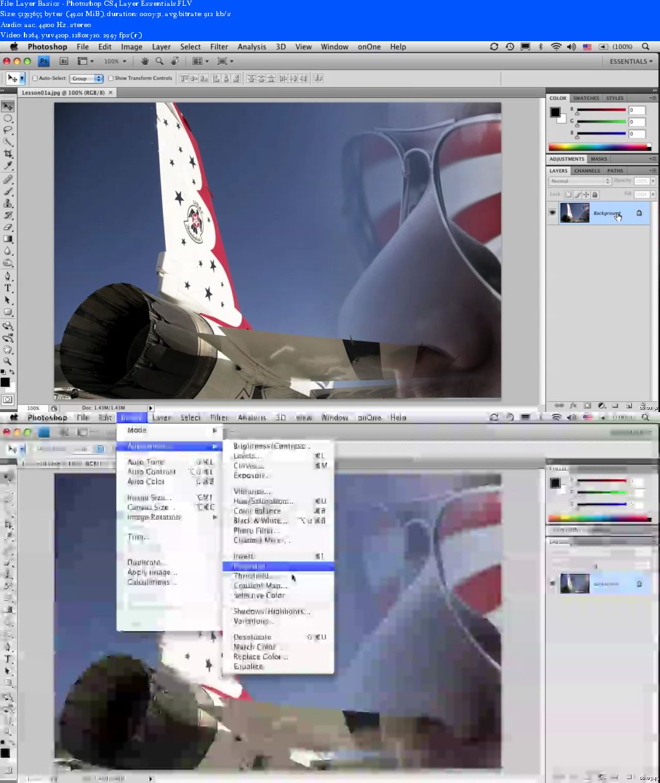Tick Show Transform Controls in upper options bar

(111, 79)
